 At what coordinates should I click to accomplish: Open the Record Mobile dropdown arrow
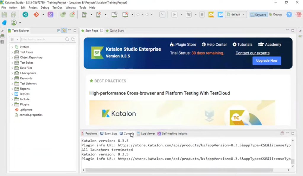(105, 15)
